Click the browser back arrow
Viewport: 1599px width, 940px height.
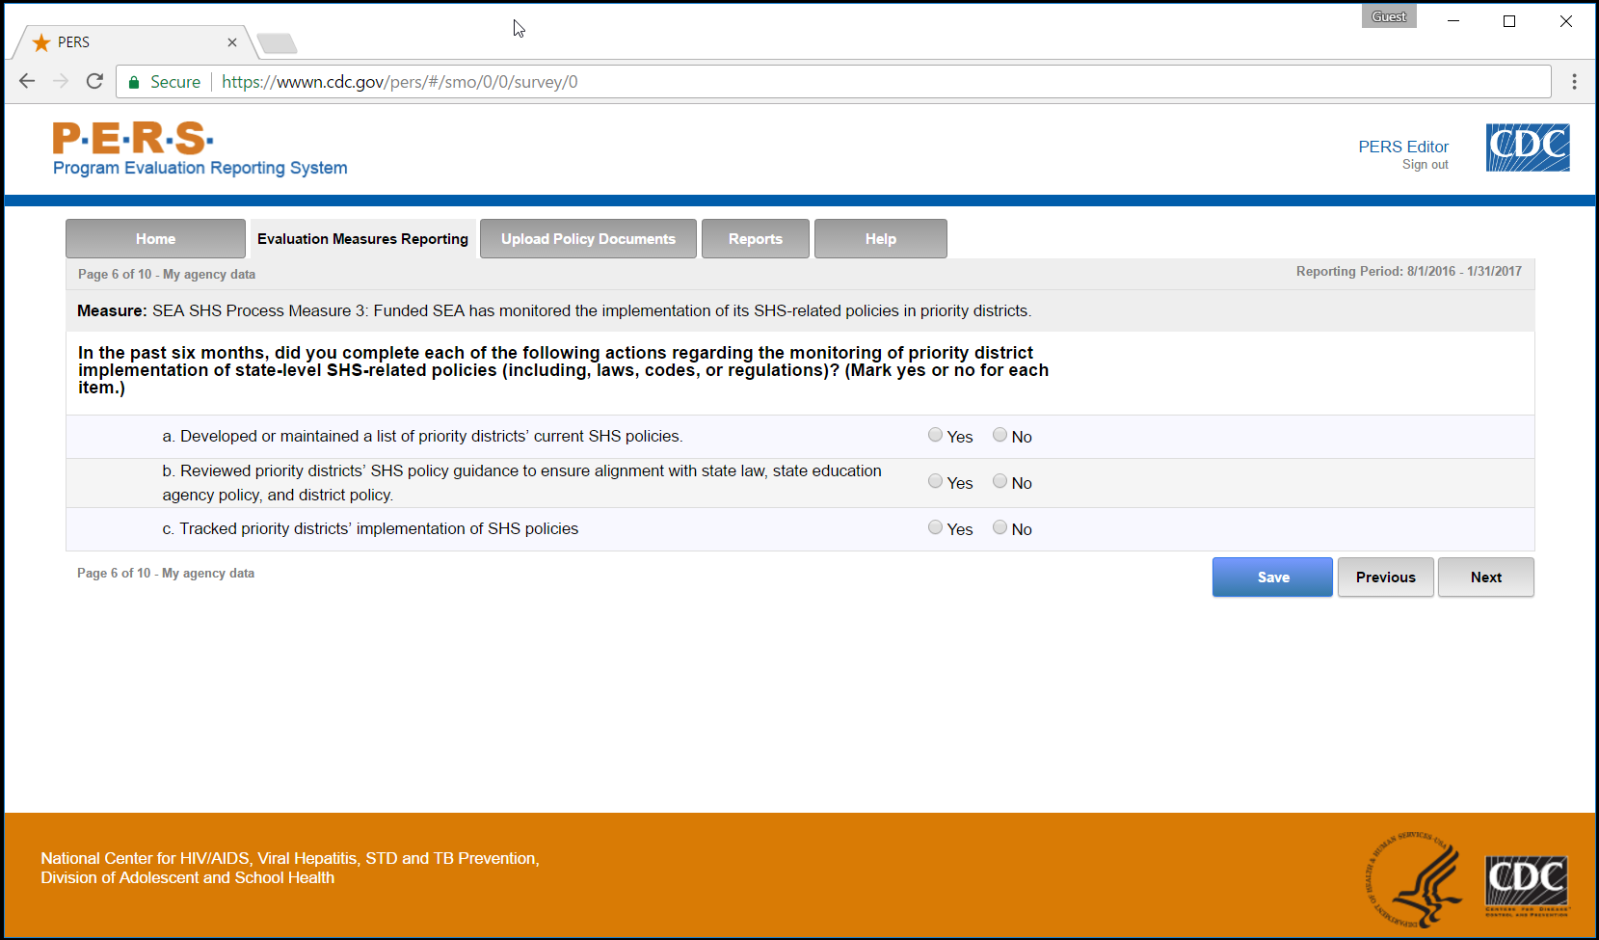27,81
